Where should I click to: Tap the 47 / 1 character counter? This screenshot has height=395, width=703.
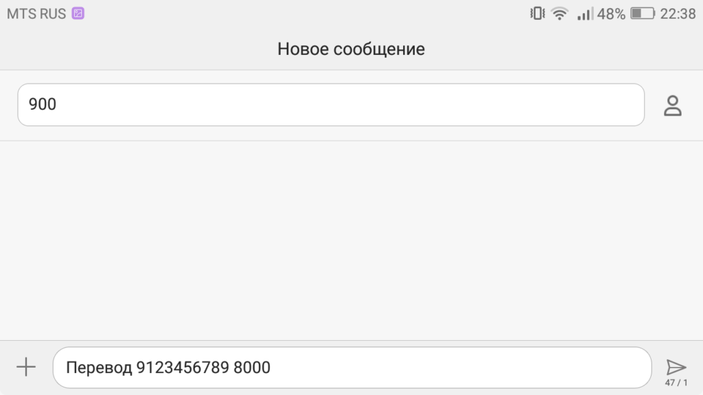click(x=676, y=383)
